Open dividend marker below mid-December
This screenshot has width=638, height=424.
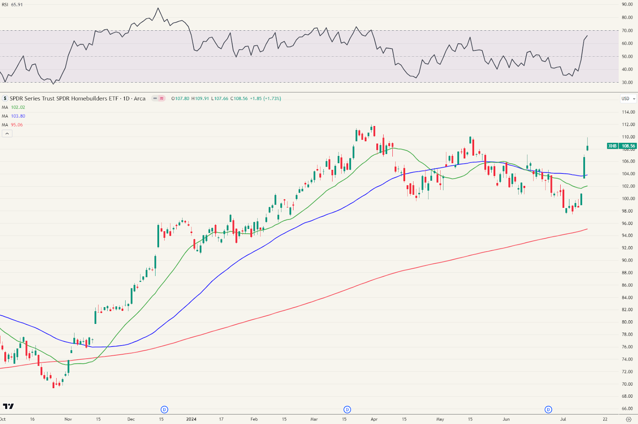(164, 410)
